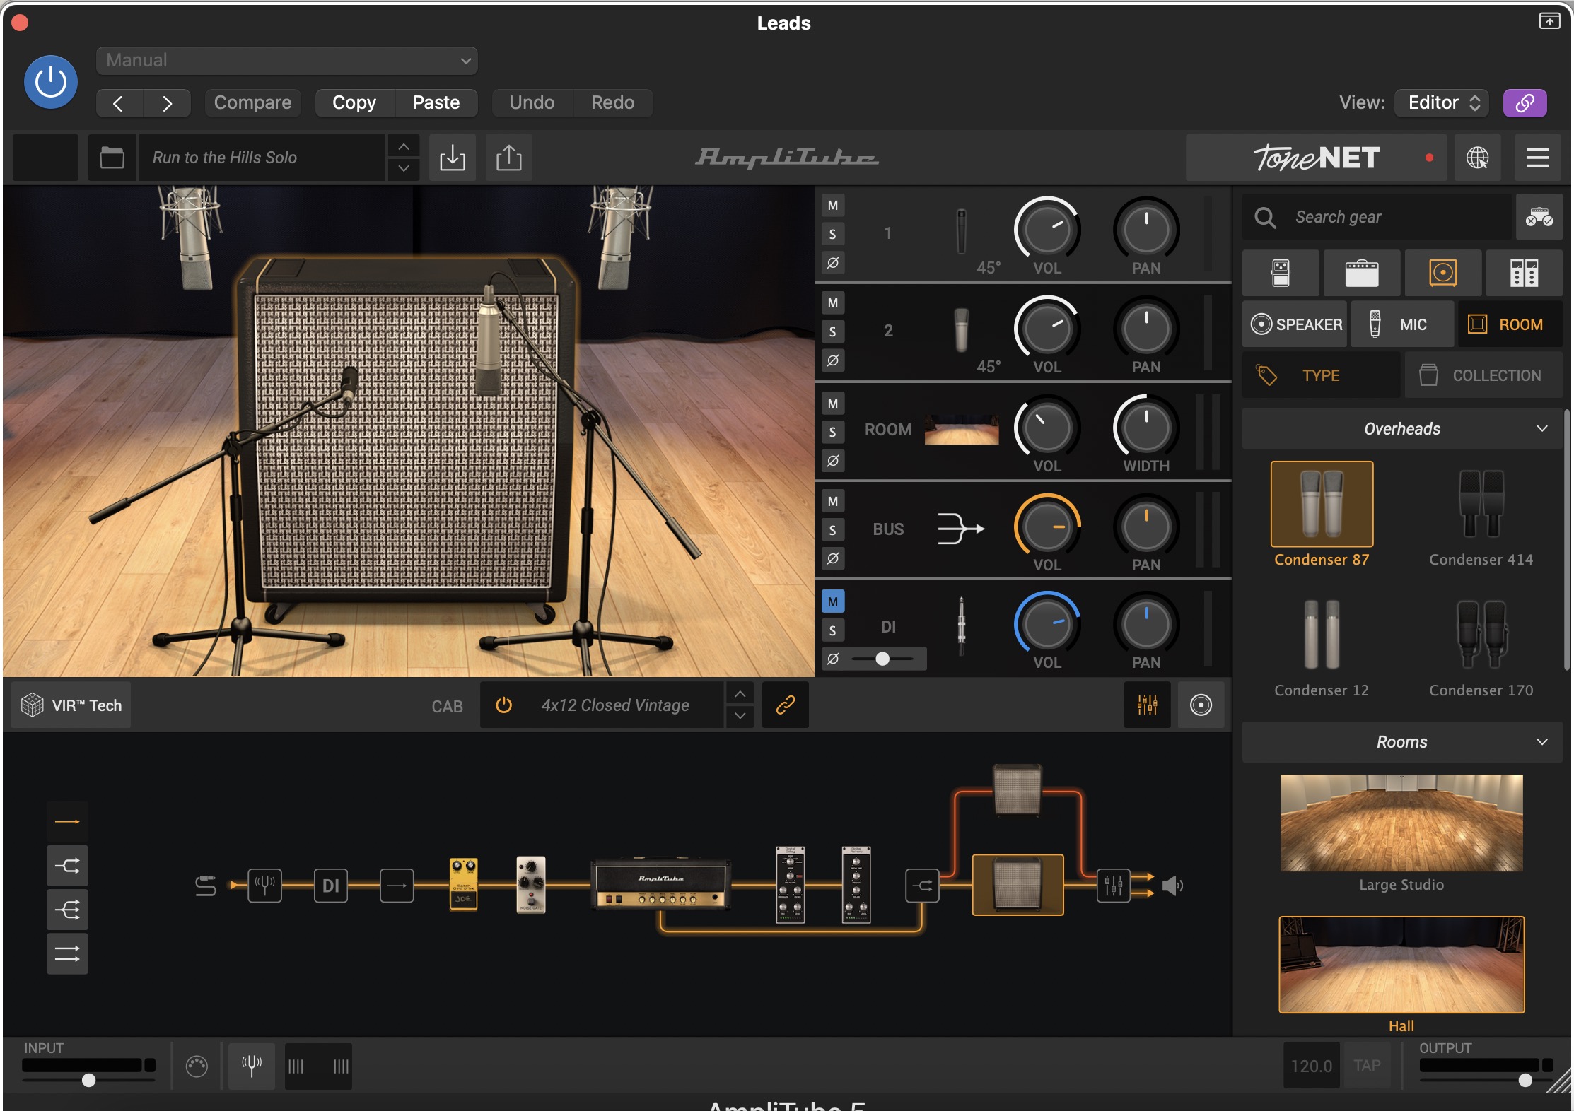Select the highlighted cabinet in chain
This screenshot has width=1574, height=1111.
click(x=1018, y=884)
